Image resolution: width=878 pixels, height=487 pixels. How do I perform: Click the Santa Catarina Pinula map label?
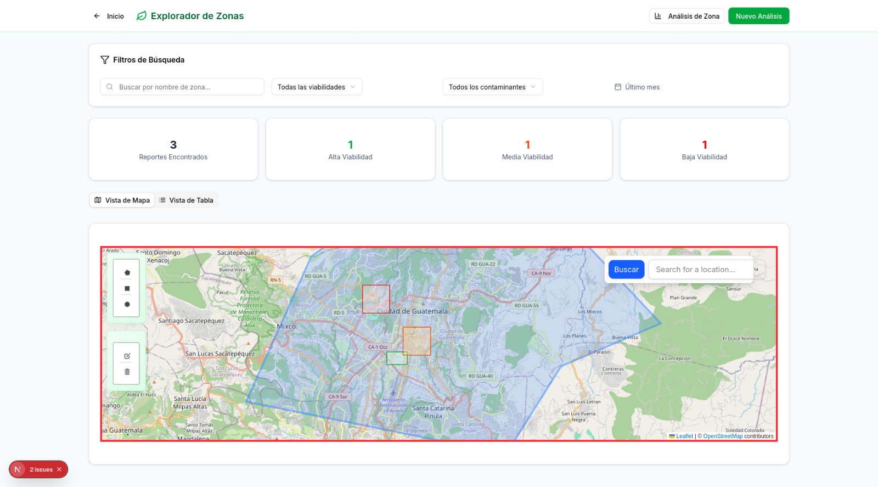[434, 412]
